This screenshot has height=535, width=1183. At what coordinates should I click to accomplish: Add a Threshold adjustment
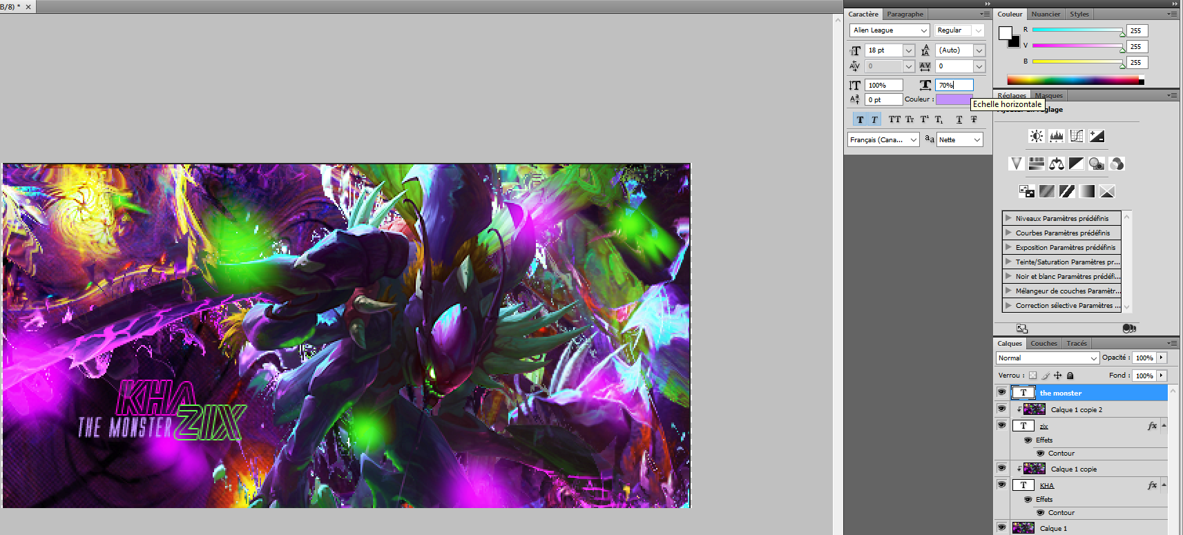(1067, 191)
